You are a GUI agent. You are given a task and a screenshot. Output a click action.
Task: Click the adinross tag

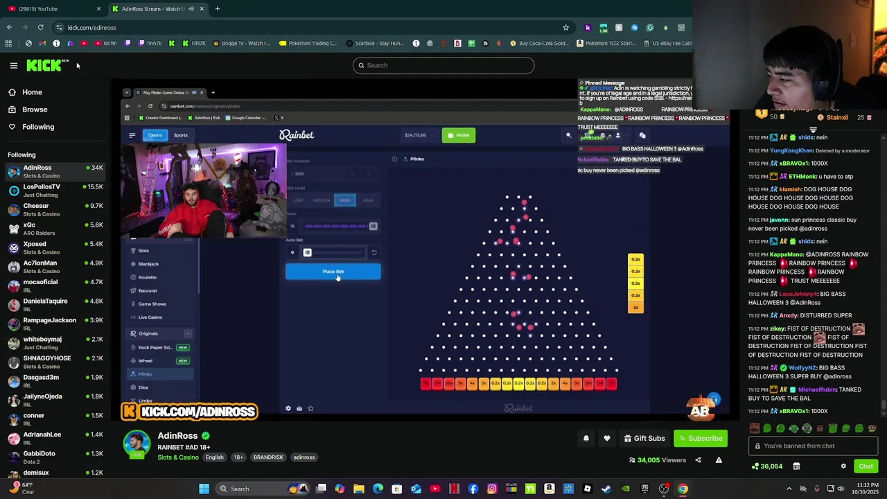pos(304,457)
